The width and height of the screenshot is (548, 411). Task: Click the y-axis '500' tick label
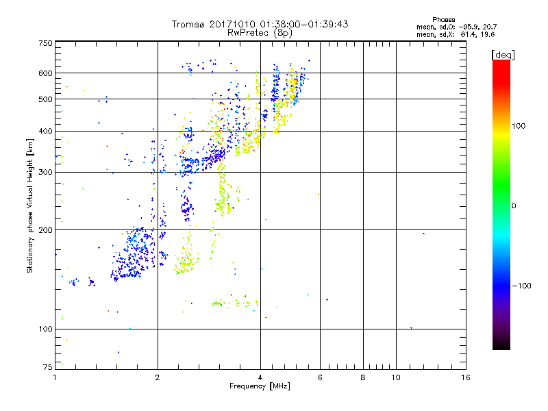point(45,99)
